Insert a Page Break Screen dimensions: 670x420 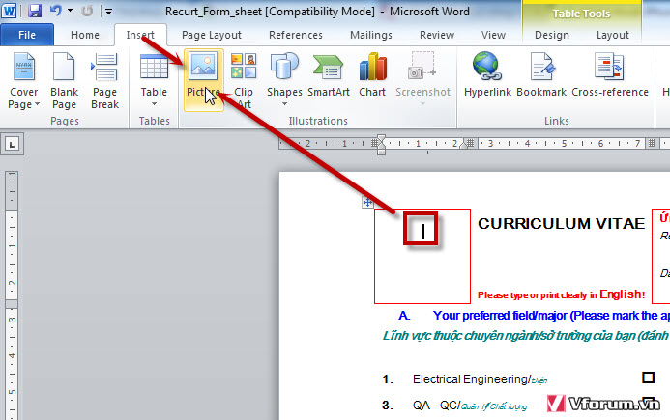click(104, 80)
